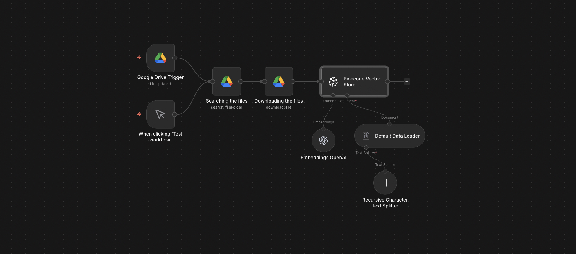Open the 'Searching the files' Drive node
The width and height of the screenshot is (576, 254).
[x=227, y=81]
